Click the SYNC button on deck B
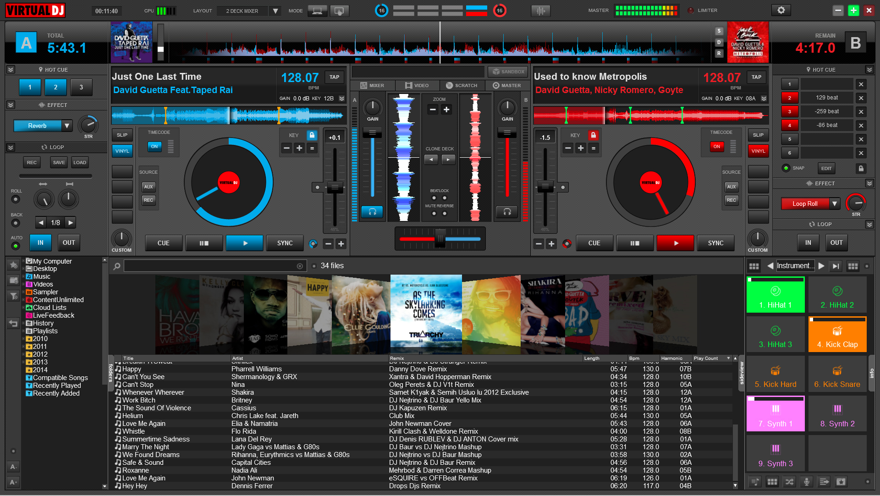 pyautogui.click(x=715, y=243)
